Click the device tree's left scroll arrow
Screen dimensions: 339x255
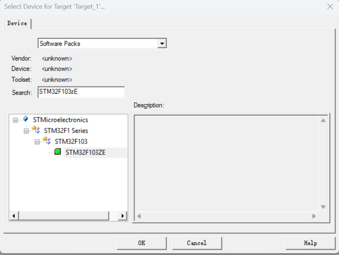(x=14, y=216)
